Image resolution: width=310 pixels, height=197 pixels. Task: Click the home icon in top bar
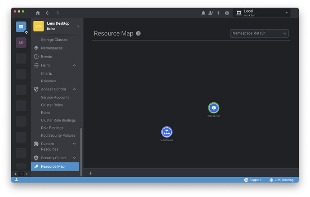(38, 13)
